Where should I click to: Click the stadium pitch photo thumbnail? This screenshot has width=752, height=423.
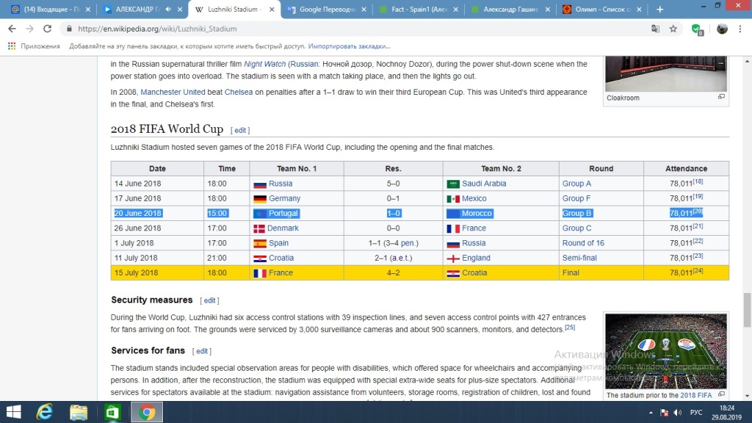[x=665, y=351]
